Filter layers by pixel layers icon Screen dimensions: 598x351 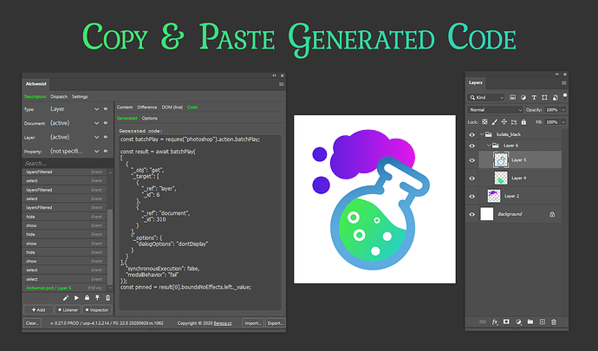[x=512, y=97]
